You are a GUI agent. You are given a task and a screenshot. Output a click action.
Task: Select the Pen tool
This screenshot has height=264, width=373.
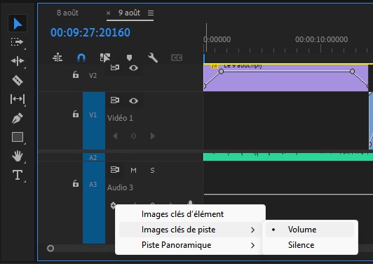point(18,118)
